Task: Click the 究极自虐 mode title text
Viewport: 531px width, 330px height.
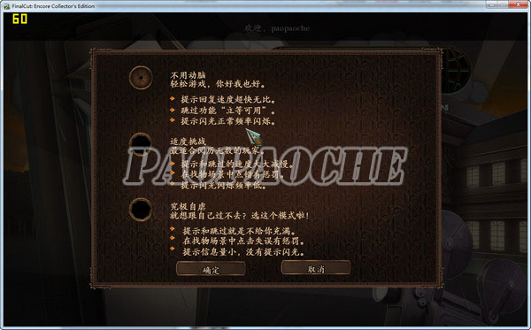Action: click(x=188, y=206)
